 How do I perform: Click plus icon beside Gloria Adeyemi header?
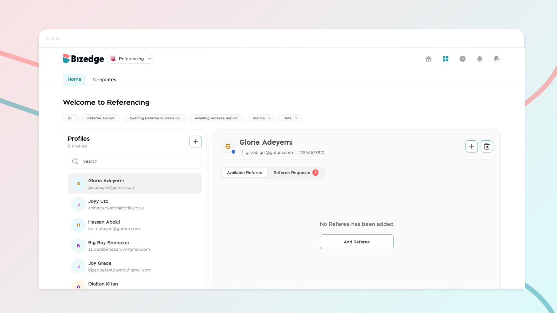pos(471,146)
